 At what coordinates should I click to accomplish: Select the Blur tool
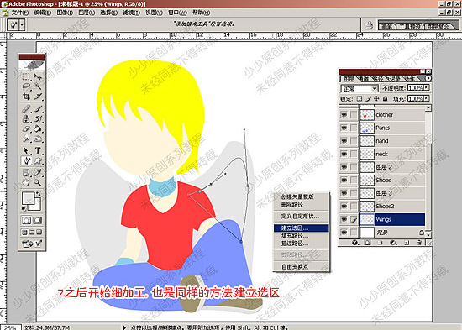(26, 139)
